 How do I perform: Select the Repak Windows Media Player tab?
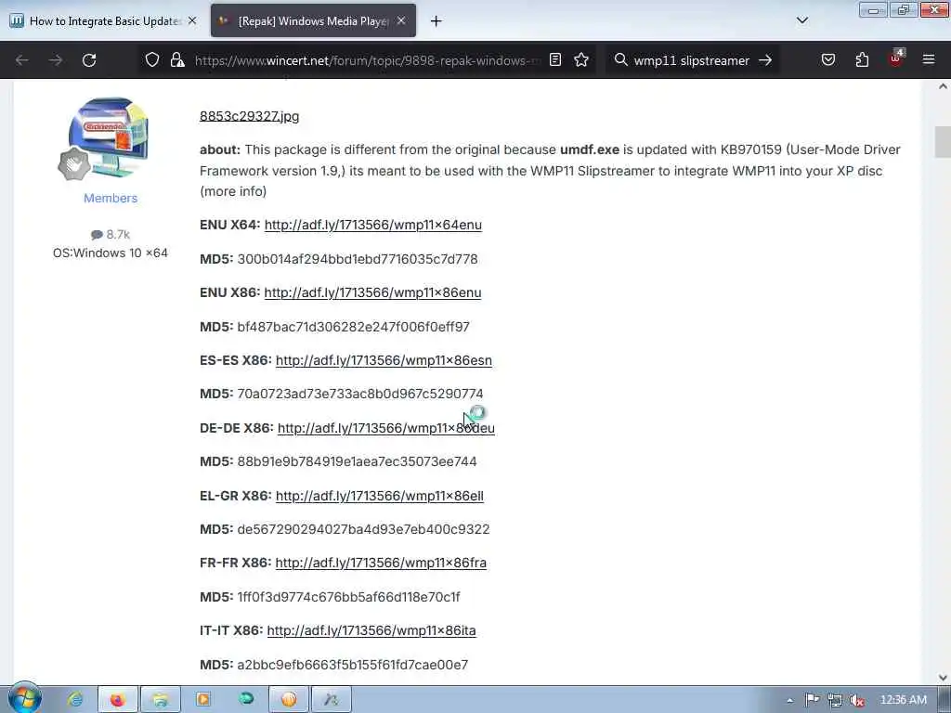coord(313,20)
